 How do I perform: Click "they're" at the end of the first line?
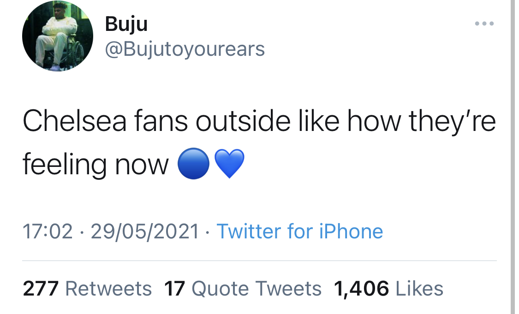(x=453, y=122)
